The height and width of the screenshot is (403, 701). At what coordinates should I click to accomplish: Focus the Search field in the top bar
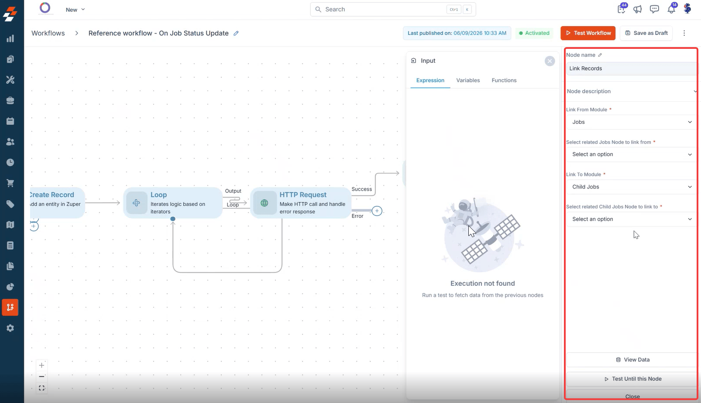point(393,9)
